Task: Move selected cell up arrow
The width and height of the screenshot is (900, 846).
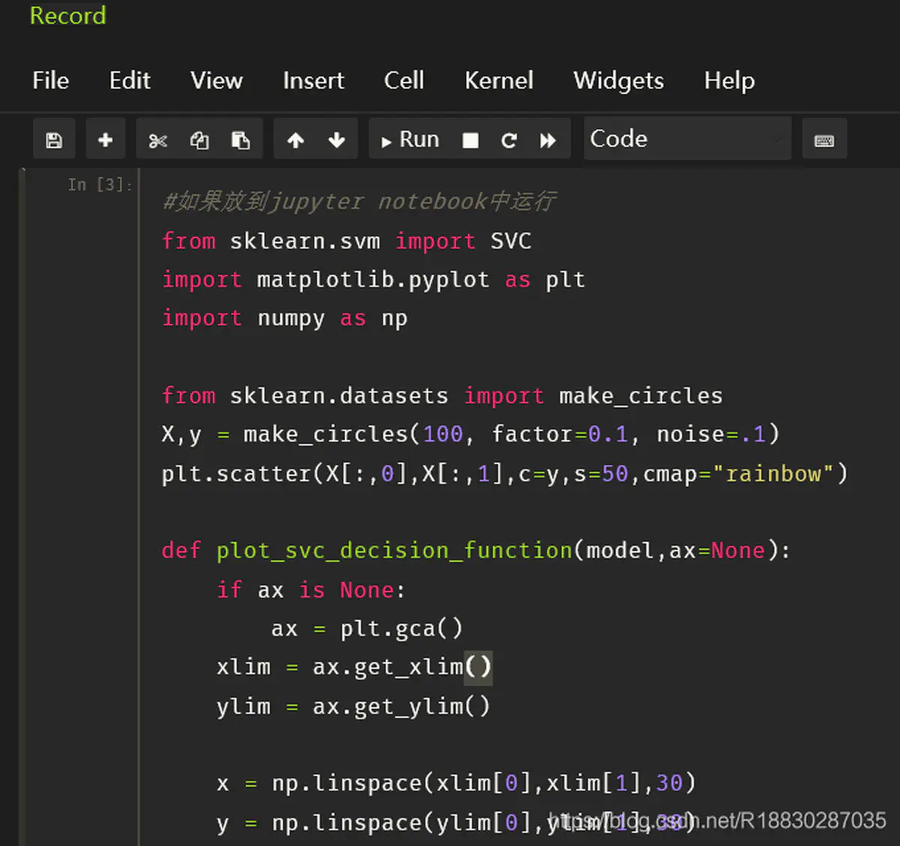Action: tap(295, 140)
